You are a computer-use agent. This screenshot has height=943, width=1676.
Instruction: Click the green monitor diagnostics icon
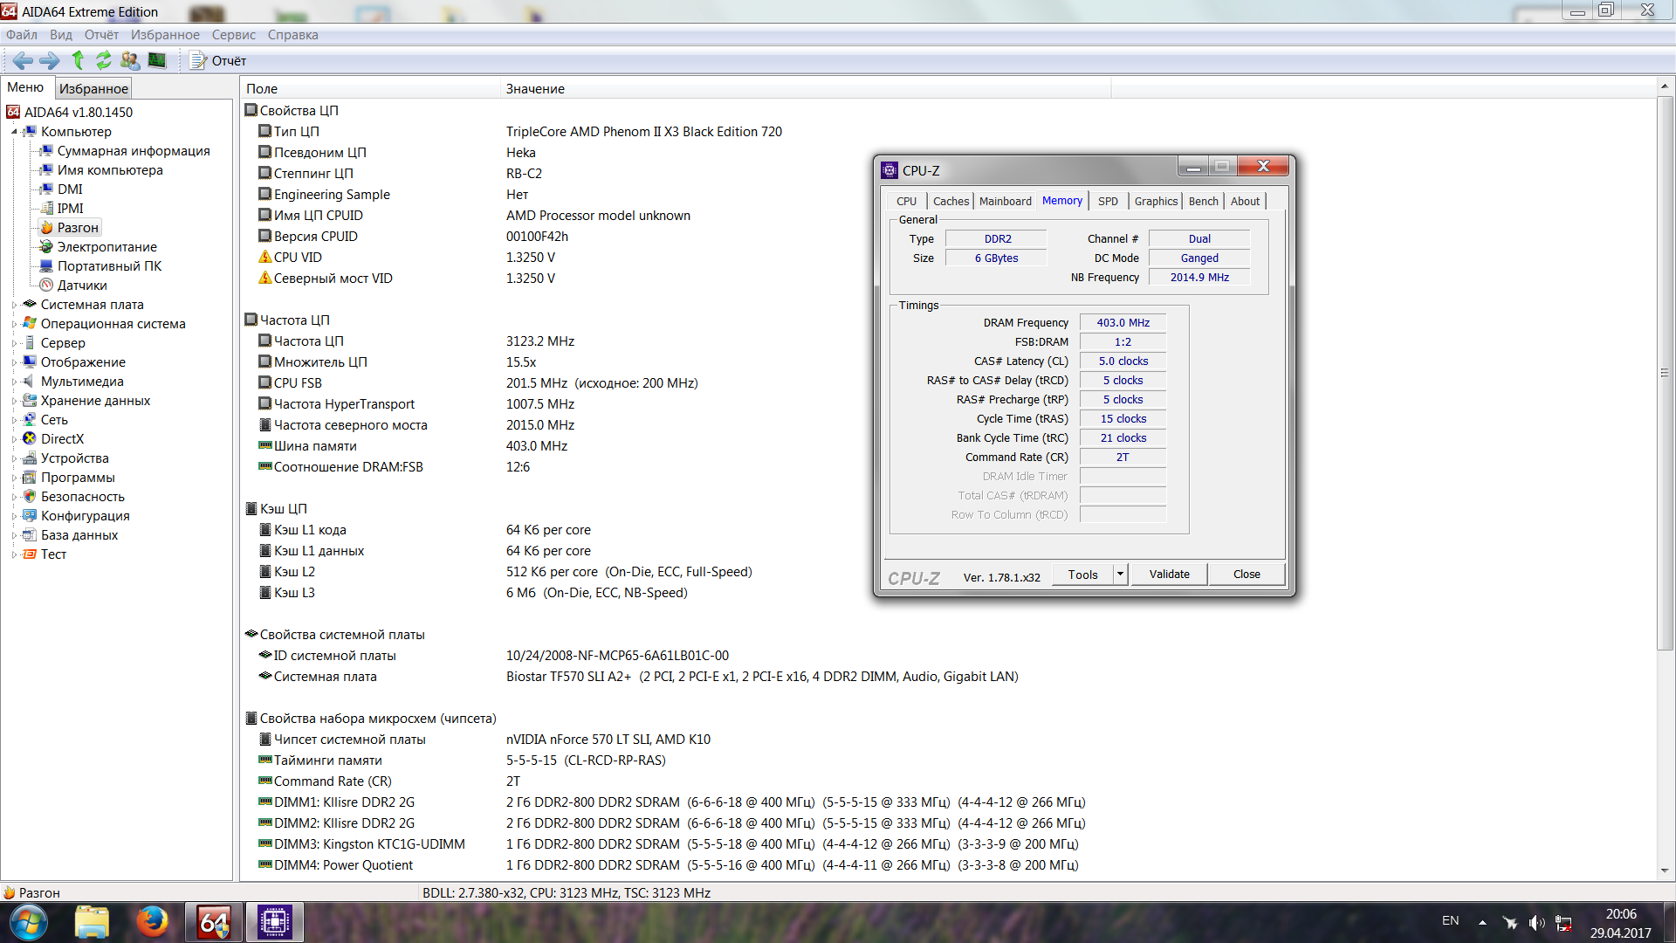(157, 60)
